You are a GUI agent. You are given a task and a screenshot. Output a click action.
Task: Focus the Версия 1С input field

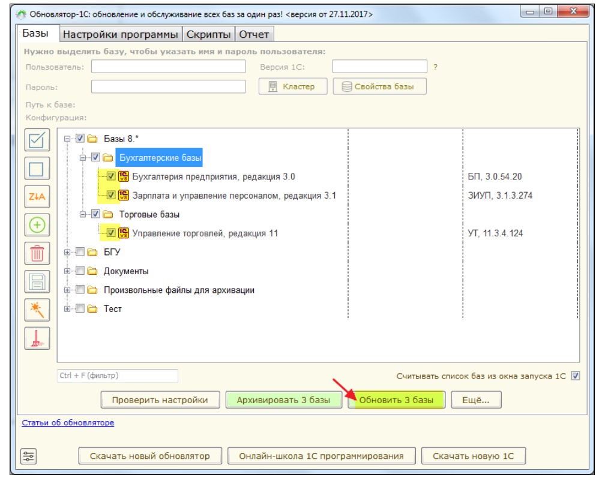[380, 67]
